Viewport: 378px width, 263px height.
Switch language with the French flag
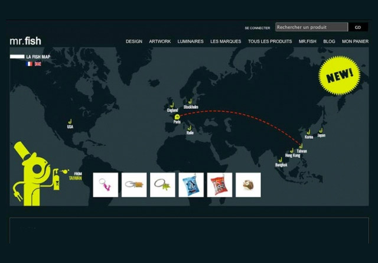(x=30, y=64)
